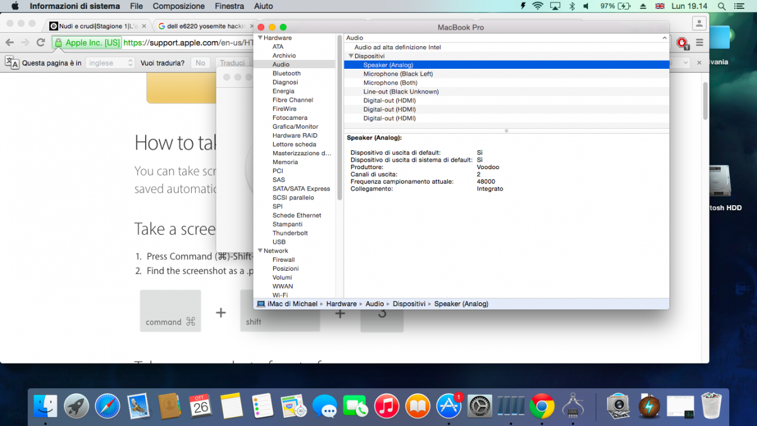Open Contacts address book in Dock
The height and width of the screenshot is (426, 757).
(169, 406)
